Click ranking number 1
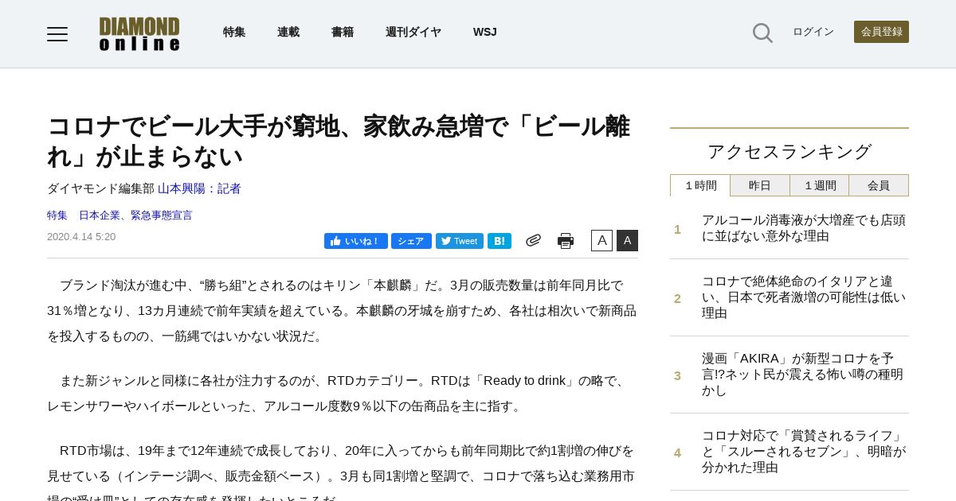 pyautogui.click(x=678, y=230)
